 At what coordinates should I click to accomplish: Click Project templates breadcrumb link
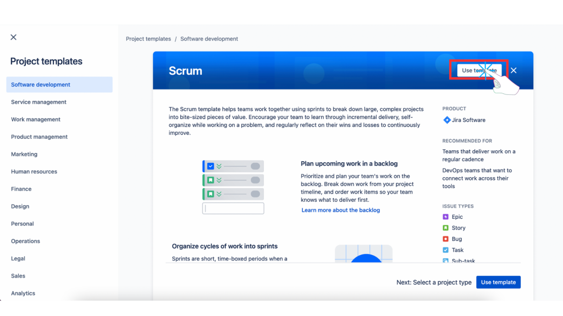(x=148, y=39)
